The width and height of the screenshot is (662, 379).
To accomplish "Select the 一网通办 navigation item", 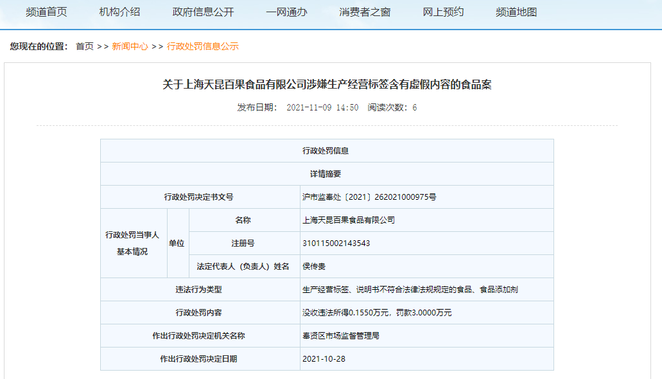I will [286, 12].
